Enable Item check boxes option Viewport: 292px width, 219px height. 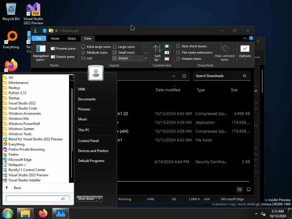191,46
